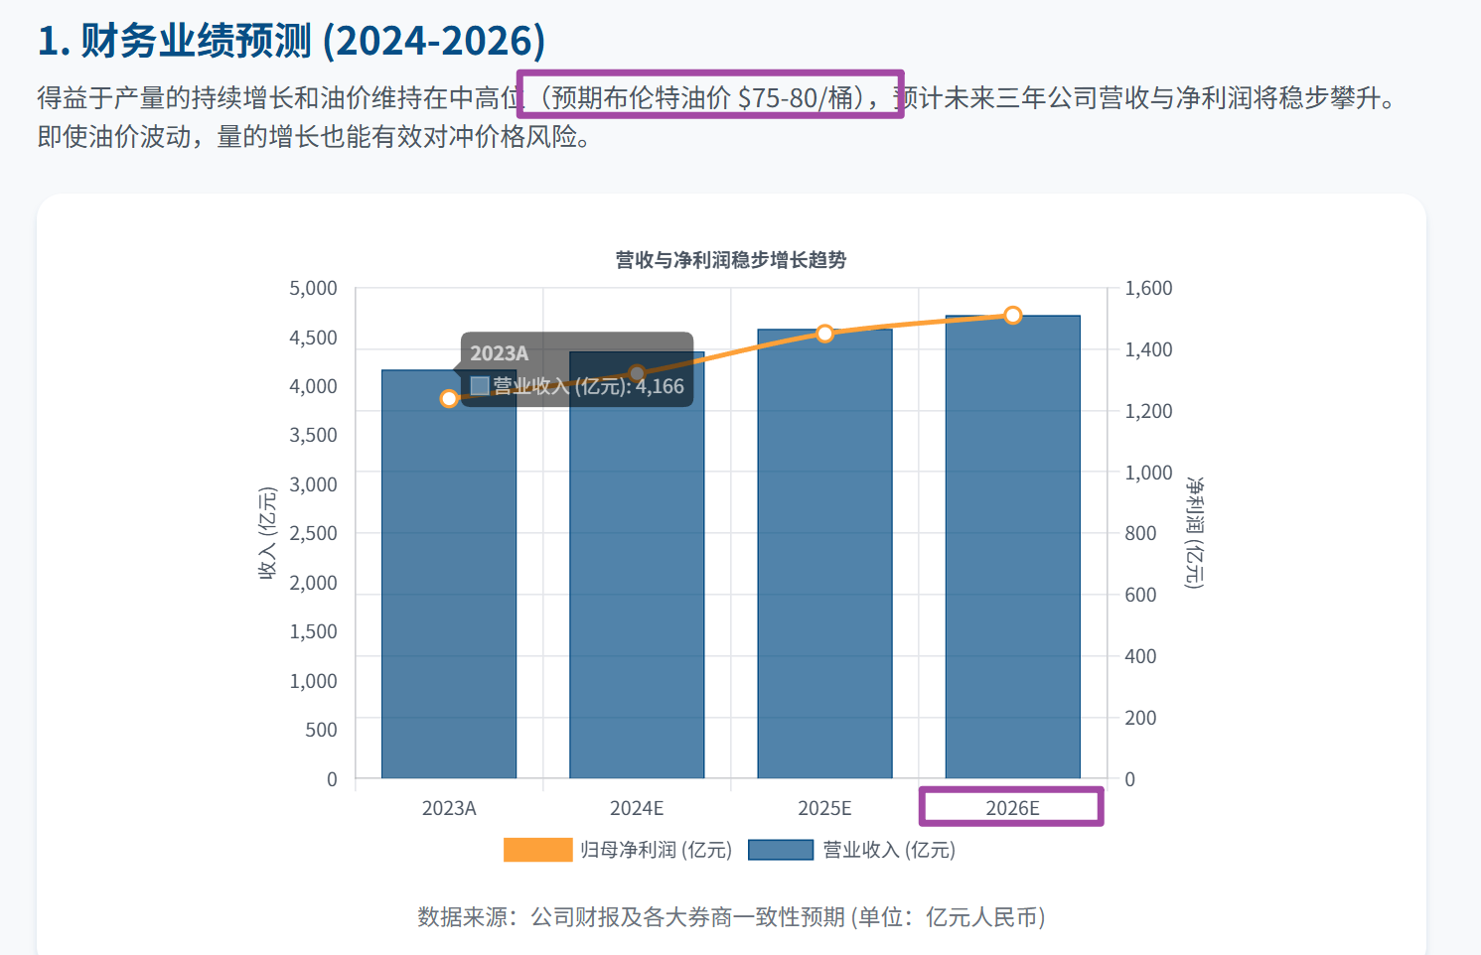Click the 2023A 营业收入 tooltip box

(x=577, y=369)
